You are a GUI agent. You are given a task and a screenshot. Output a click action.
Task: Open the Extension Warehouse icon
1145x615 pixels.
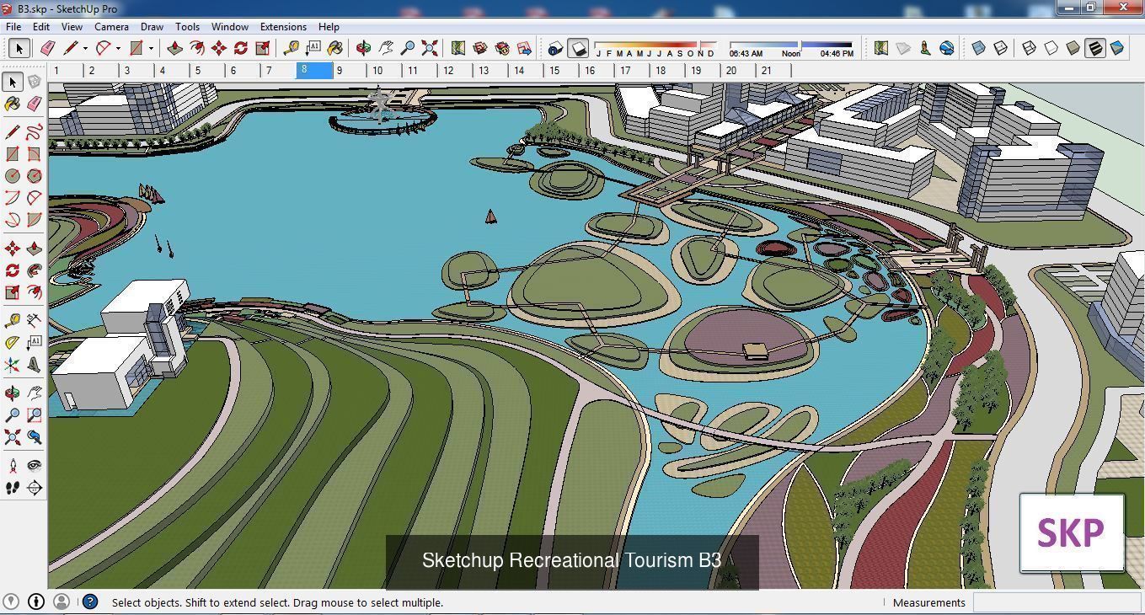point(502,48)
